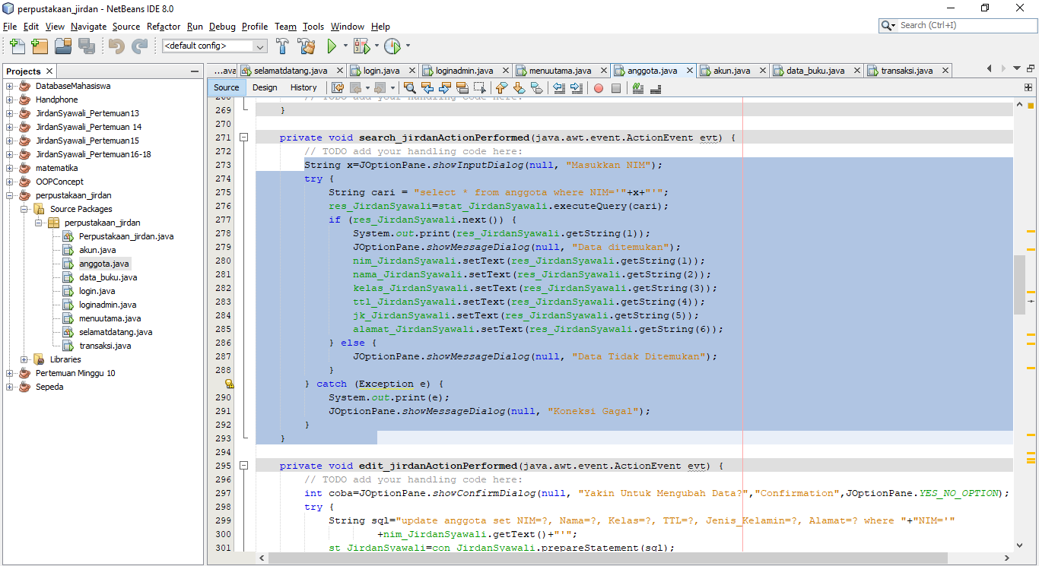Run the project with the green Run icon
This screenshot has height=566, width=1039.
click(332, 46)
